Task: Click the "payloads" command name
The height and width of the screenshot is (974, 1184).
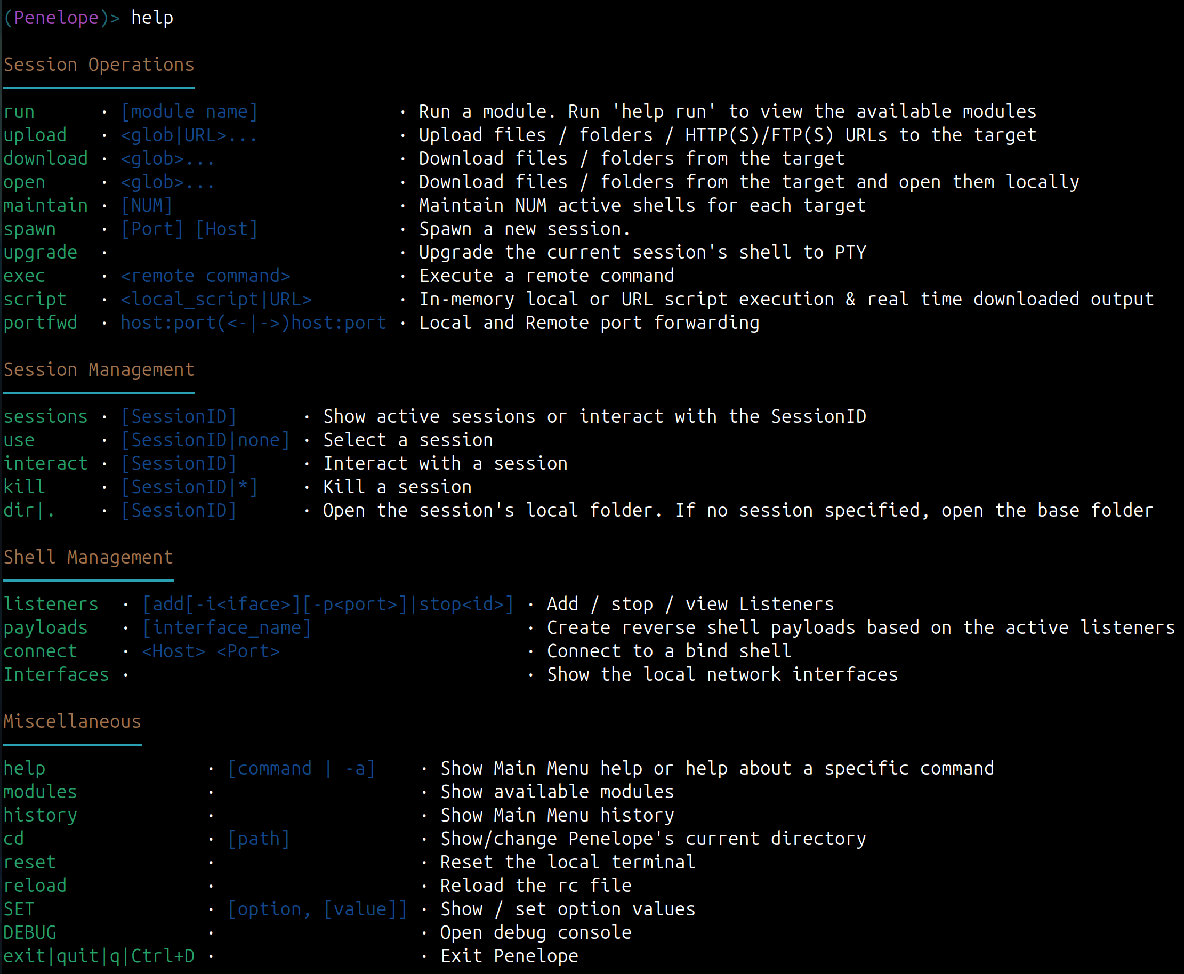Action: click(45, 628)
